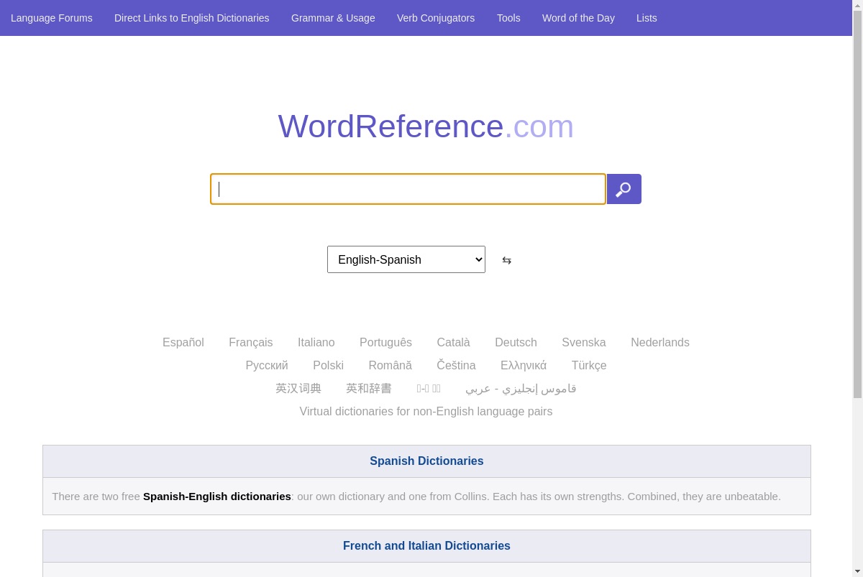Open the Lists menu
The image size is (863, 577).
tap(647, 18)
